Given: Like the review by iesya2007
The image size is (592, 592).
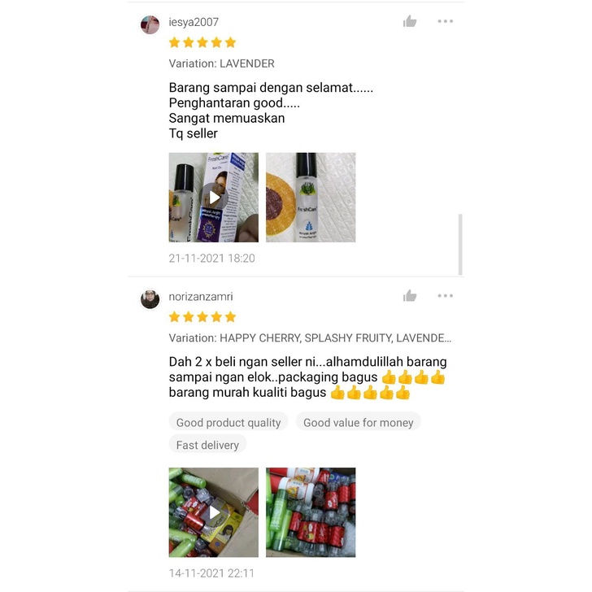Looking at the screenshot, I should click(410, 21).
